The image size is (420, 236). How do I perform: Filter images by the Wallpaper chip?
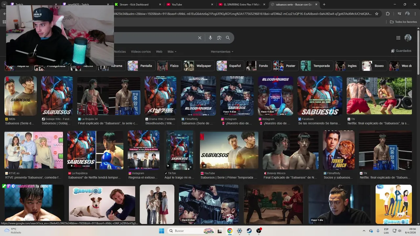199,66
